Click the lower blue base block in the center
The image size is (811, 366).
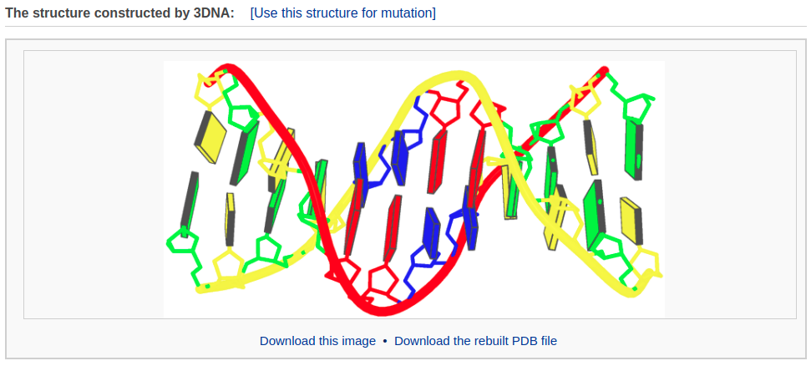click(x=431, y=232)
